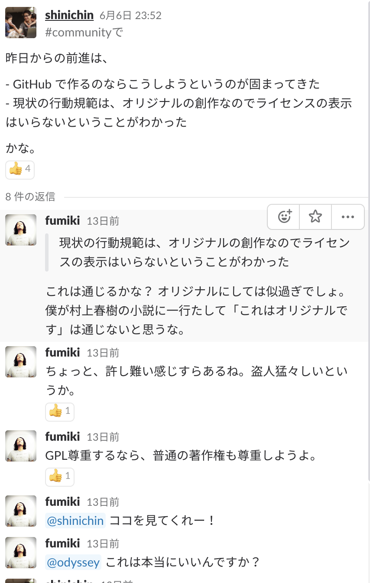
Task: Click the @odyssey mention
Action: click(x=73, y=562)
